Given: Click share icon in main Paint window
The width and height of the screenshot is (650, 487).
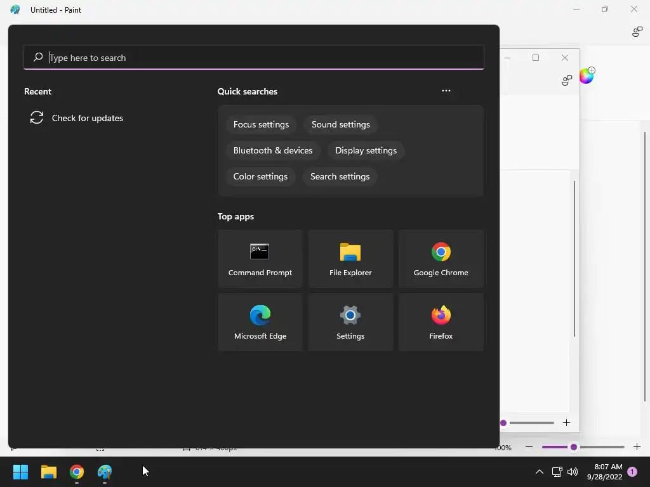Looking at the screenshot, I should click(x=637, y=32).
